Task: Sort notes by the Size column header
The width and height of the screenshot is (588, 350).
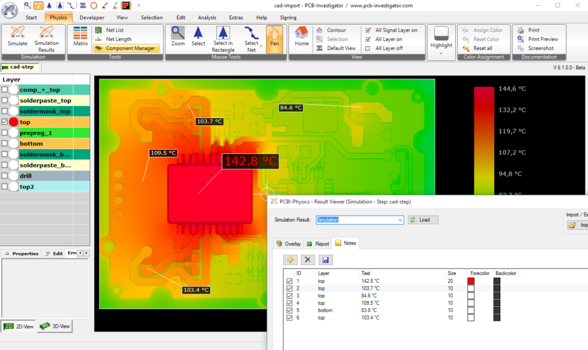Action: [451, 273]
